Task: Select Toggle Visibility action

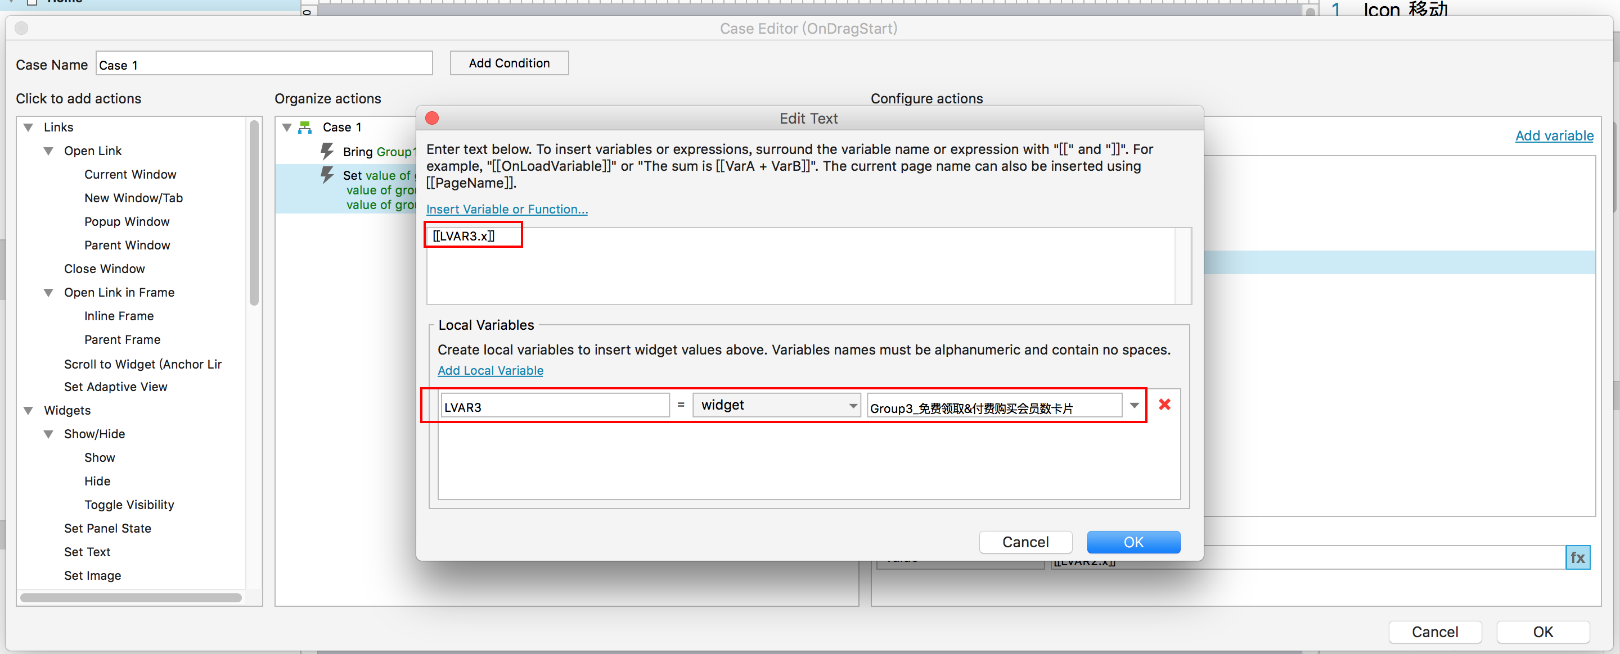Action: pos(129,505)
